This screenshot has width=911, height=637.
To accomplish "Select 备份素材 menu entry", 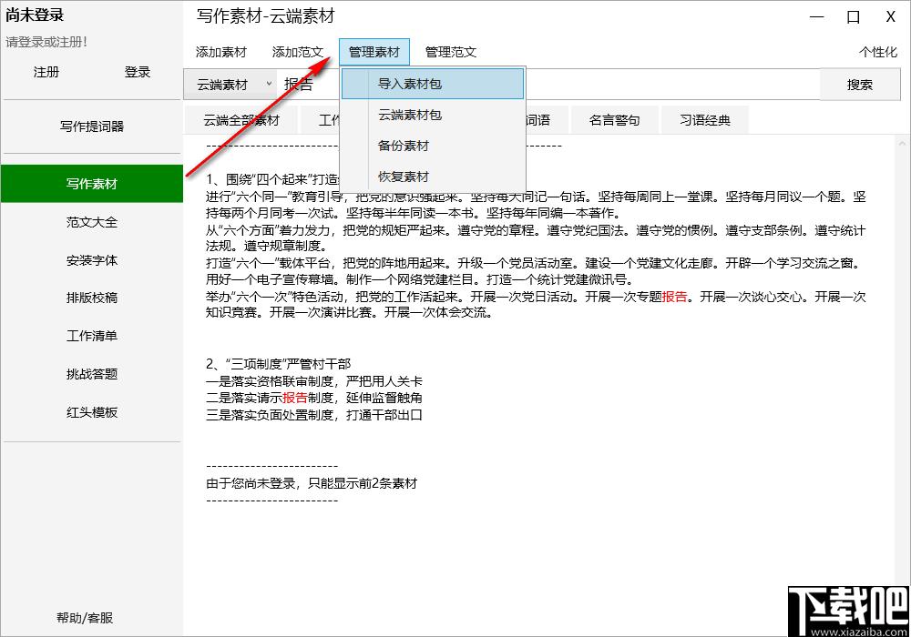I will point(432,146).
